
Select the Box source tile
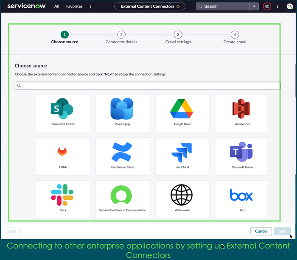[241, 199]
